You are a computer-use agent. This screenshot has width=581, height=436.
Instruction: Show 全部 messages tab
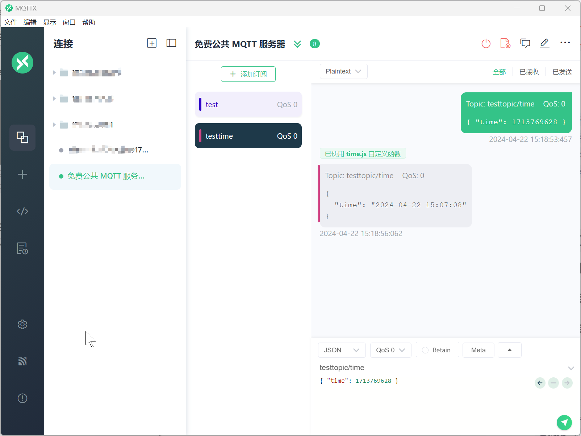click(x=499, y=72)
